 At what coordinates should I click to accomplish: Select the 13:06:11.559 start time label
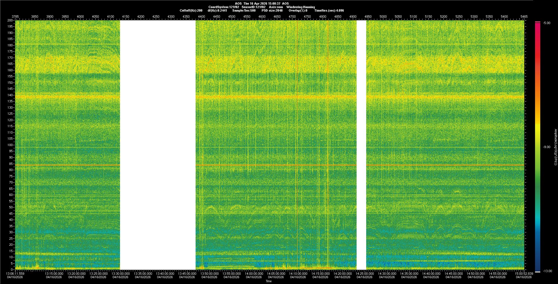tap(15, 274)
